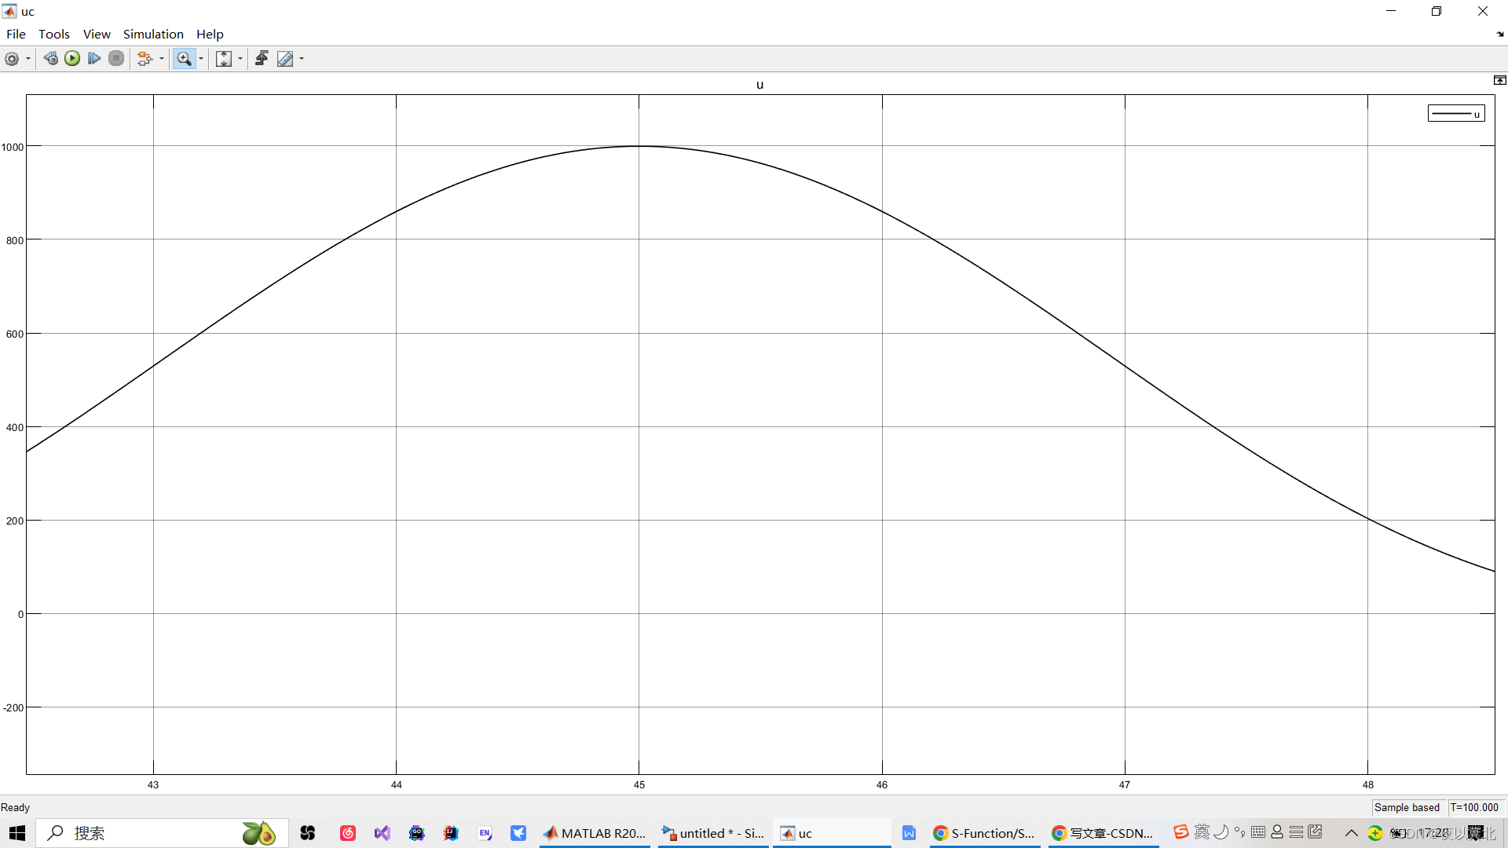Click the Stop simulation button
The height and width of the screenshot is (848, 1508).
click(115, 59)
